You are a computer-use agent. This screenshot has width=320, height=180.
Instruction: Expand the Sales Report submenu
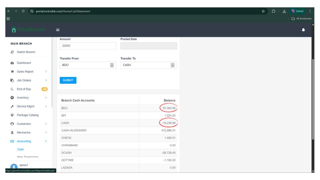point(46,72)
